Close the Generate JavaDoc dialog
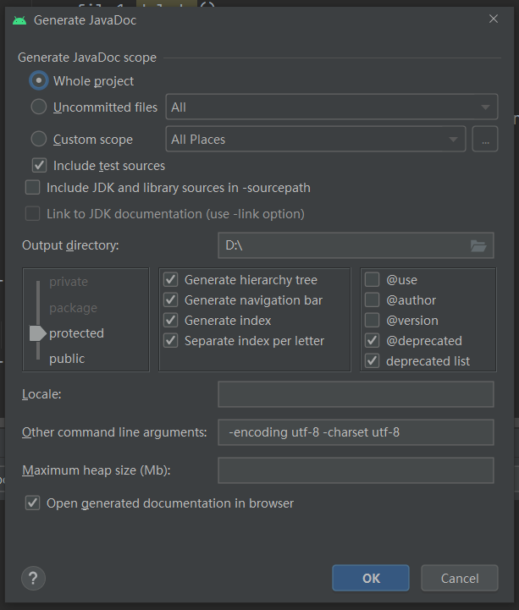Screen dimensions: 519x610 [494, 19]
